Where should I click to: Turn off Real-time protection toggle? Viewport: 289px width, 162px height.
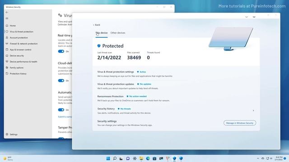[61, 51]
